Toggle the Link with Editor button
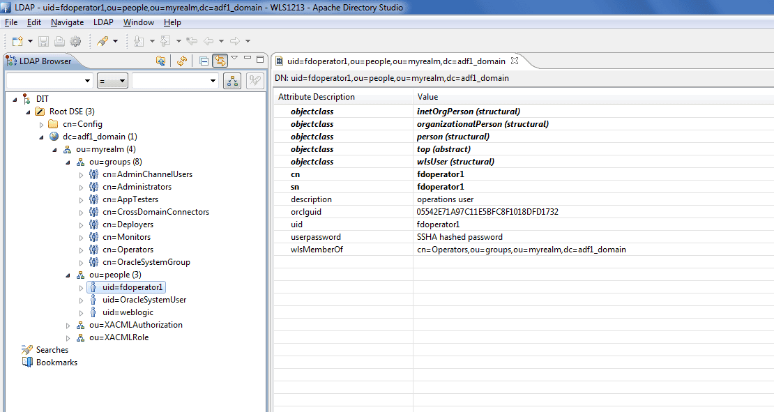 coord(220,61)
